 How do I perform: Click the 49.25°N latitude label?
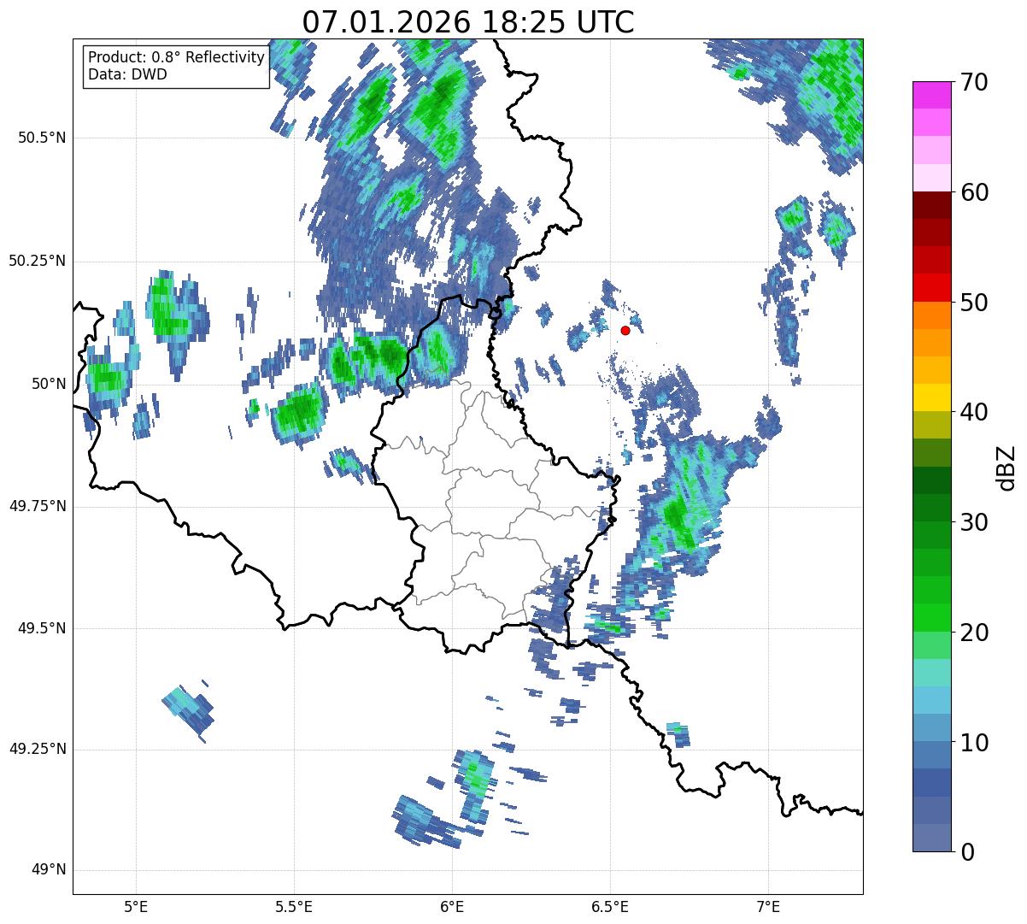[x=38, y=749]
